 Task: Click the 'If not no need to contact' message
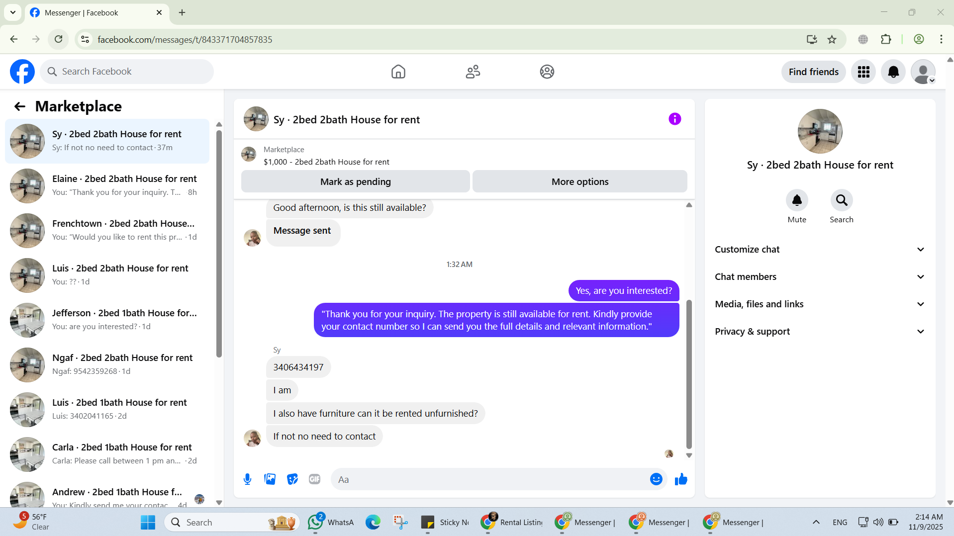click(x=324, y=437)
